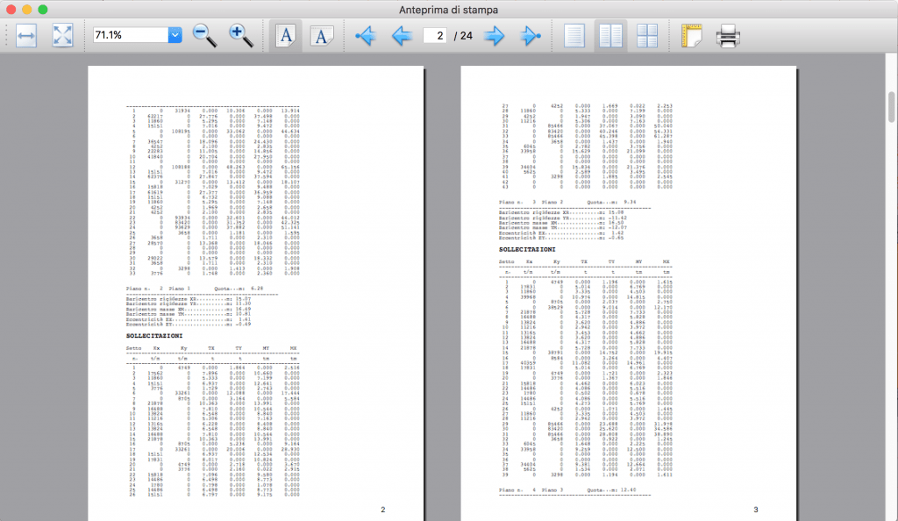
Task: Go to the first page
Action: [366, 36]
